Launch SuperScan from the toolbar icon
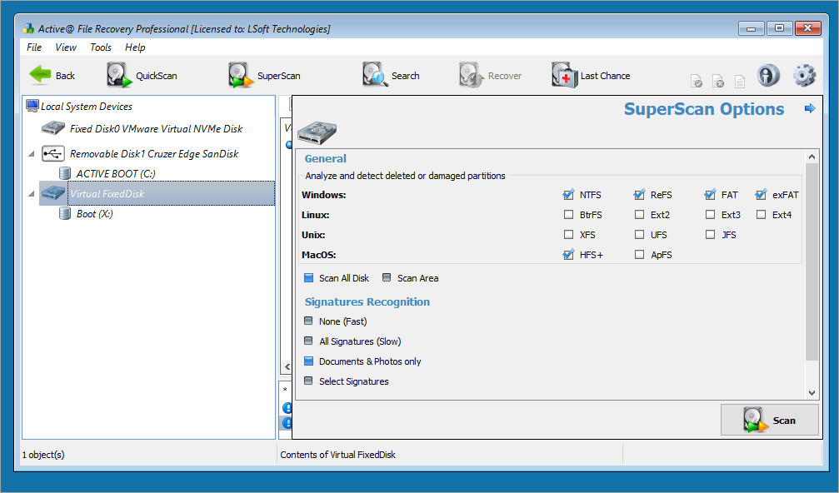Image resolution: width=839 pixels, height=493 pixels. click(241, 75)
